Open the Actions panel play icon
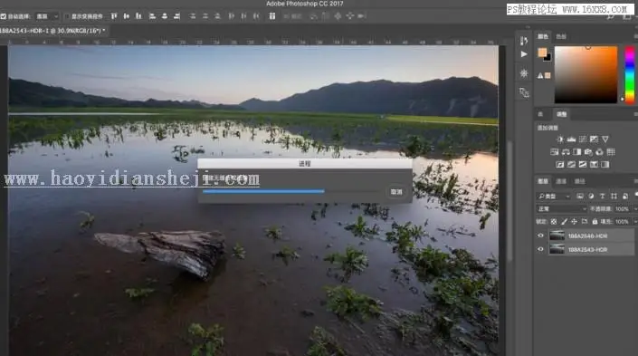 [524, 54]
